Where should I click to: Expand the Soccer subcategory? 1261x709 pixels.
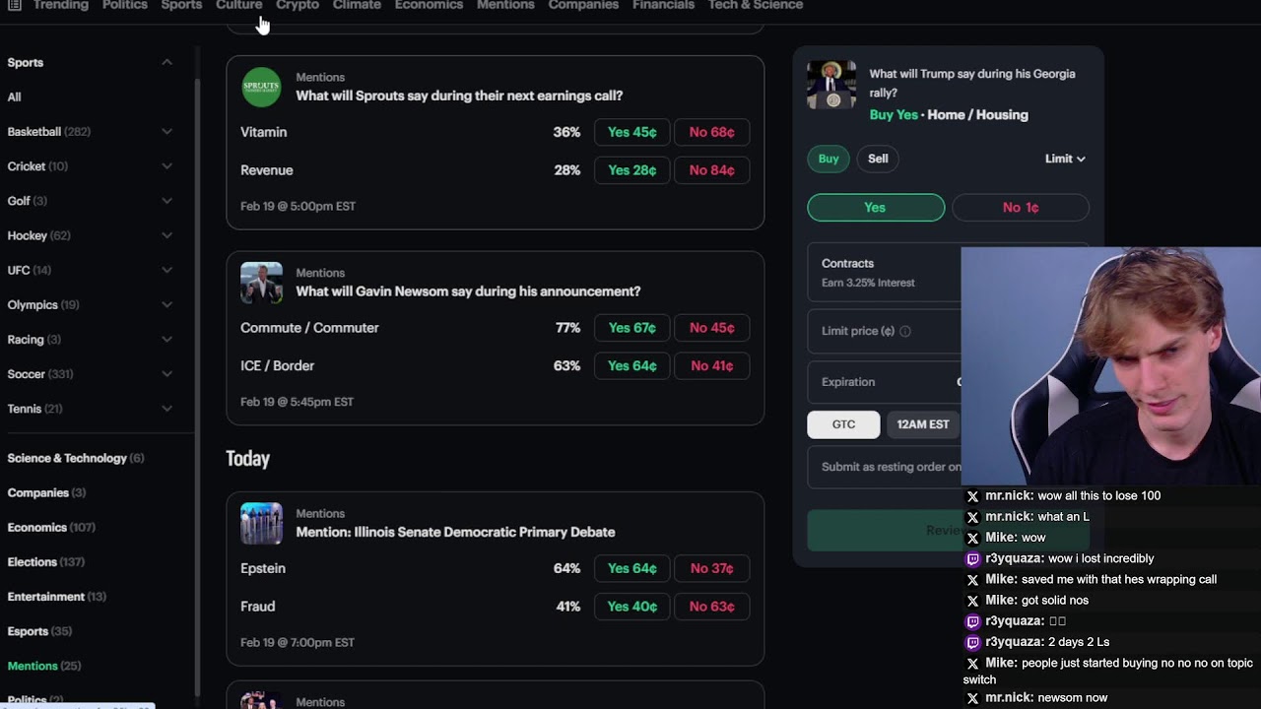(x=166, y=374)
